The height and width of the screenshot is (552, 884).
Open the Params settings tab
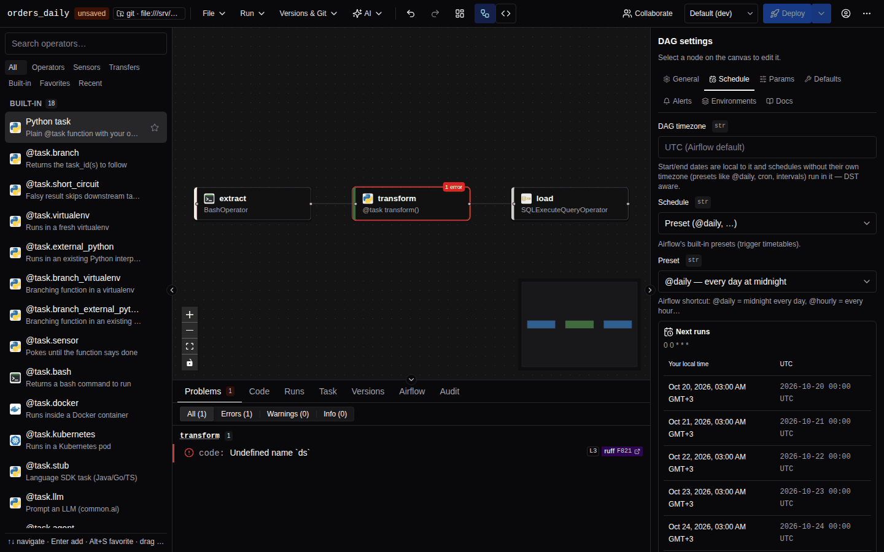pyautogui.click(x=777, y=79)
